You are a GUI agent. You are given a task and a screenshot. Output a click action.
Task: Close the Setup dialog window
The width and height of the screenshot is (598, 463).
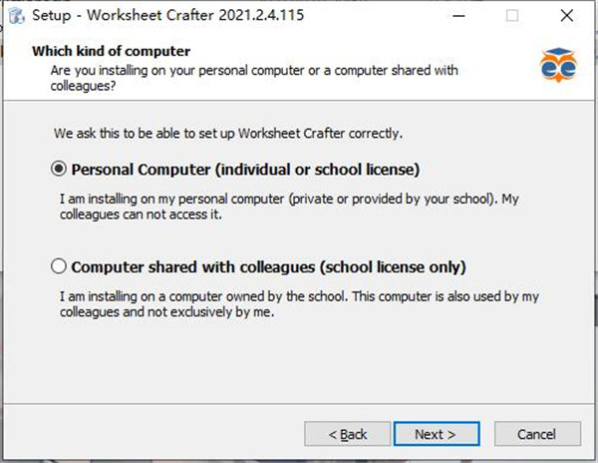click(x=568, y=16)
